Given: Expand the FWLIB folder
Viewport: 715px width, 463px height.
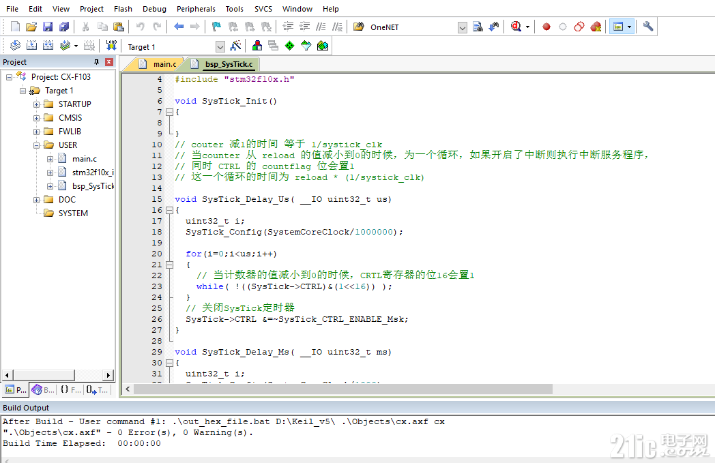Looking at the screenshot, I should click(36, 132).
